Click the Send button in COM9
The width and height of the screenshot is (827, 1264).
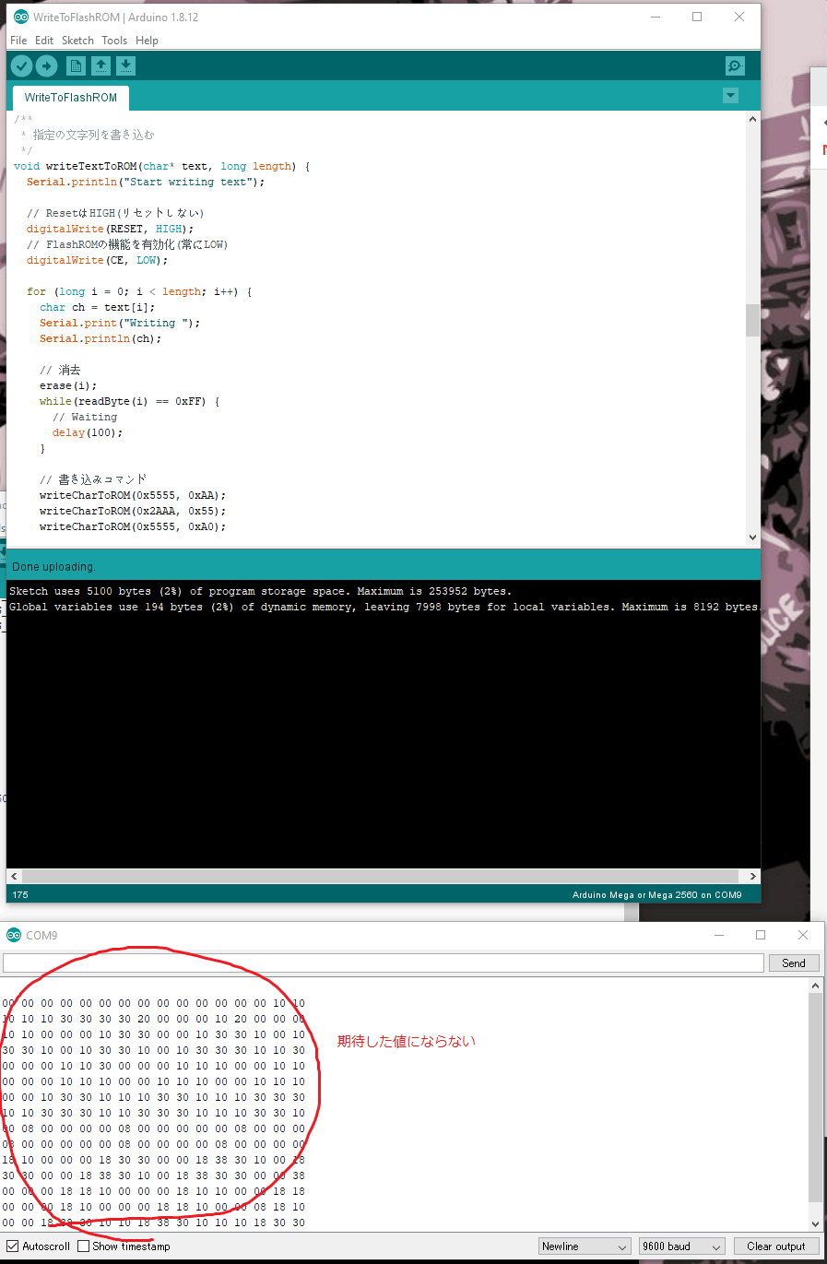pos(794,963)
